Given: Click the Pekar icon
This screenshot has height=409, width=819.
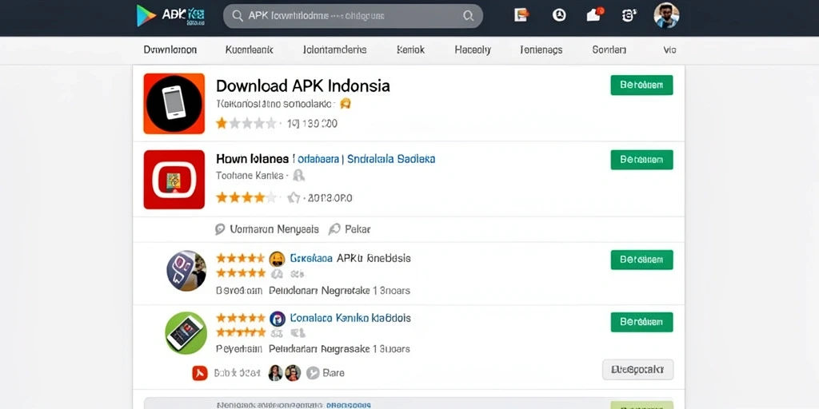Looking at the screenshot, I should click(x=334, y=229).
